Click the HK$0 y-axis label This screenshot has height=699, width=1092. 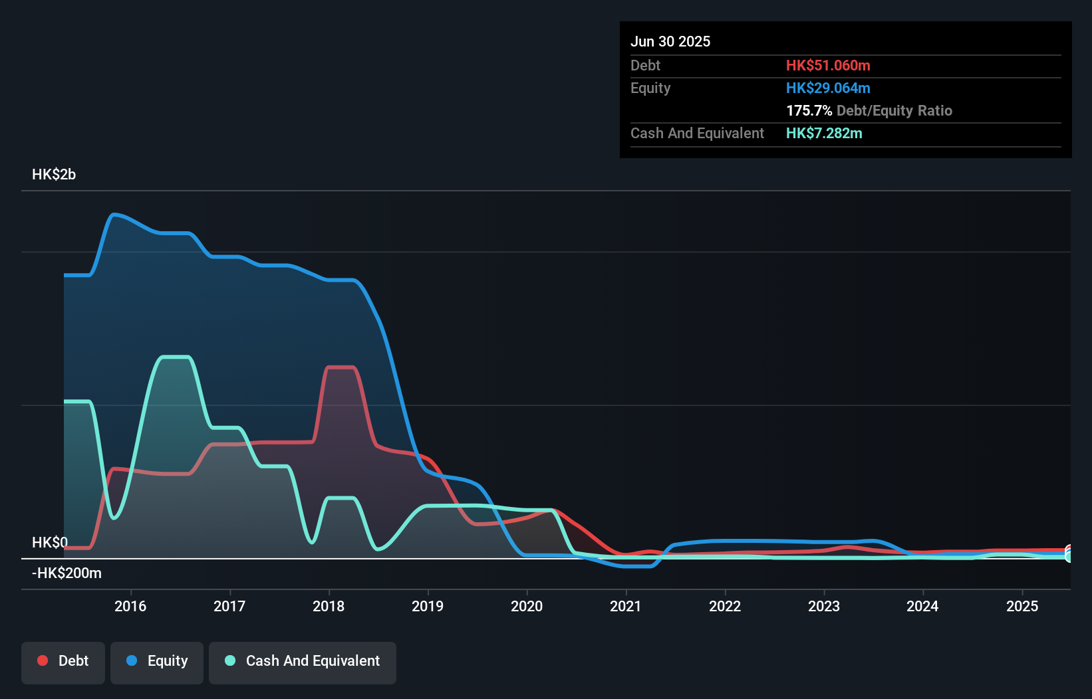tap(50, 543)
